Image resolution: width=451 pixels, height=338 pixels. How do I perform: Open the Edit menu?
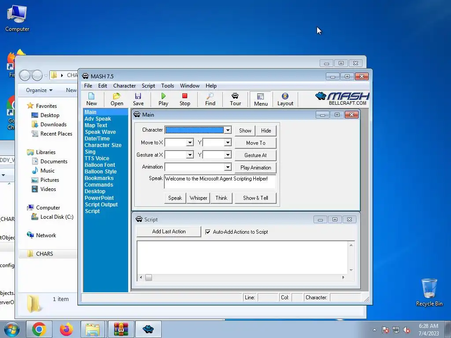click(x=102, y=86)
